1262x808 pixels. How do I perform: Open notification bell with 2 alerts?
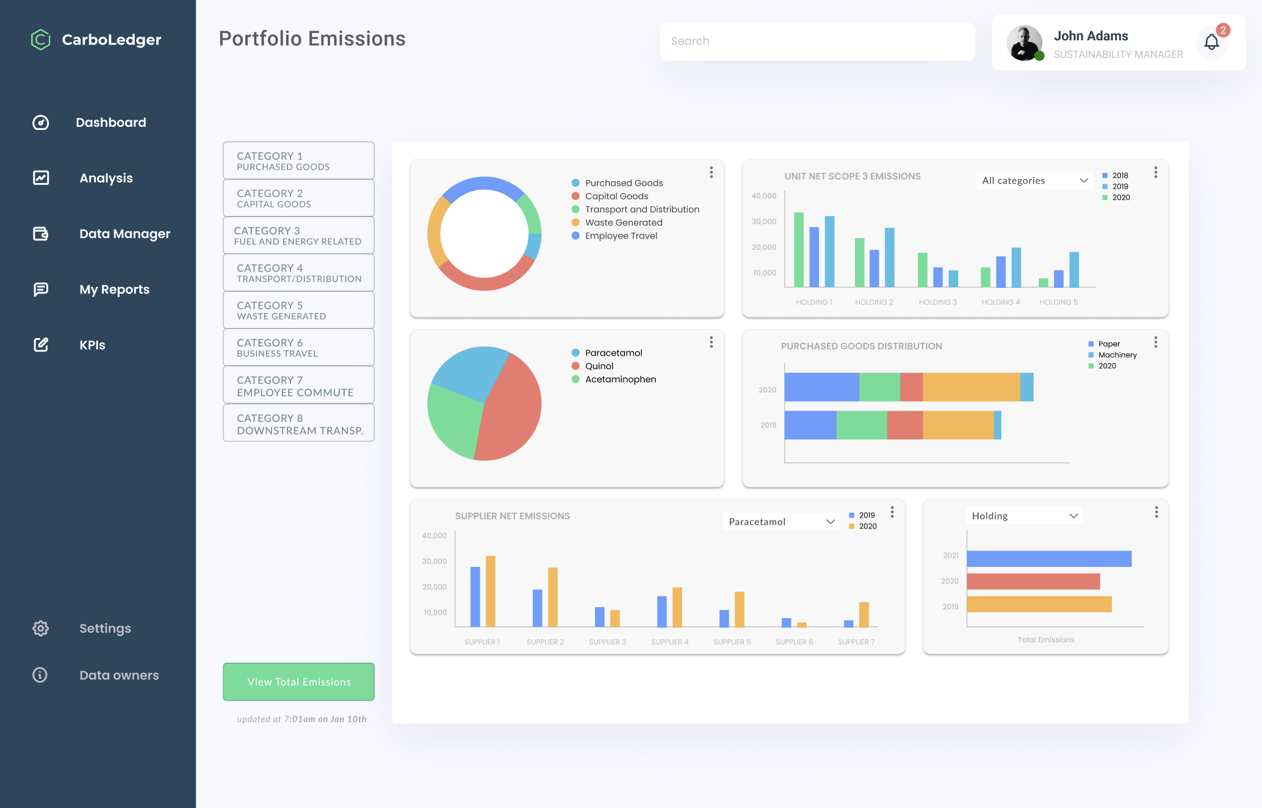[1211, 42]
